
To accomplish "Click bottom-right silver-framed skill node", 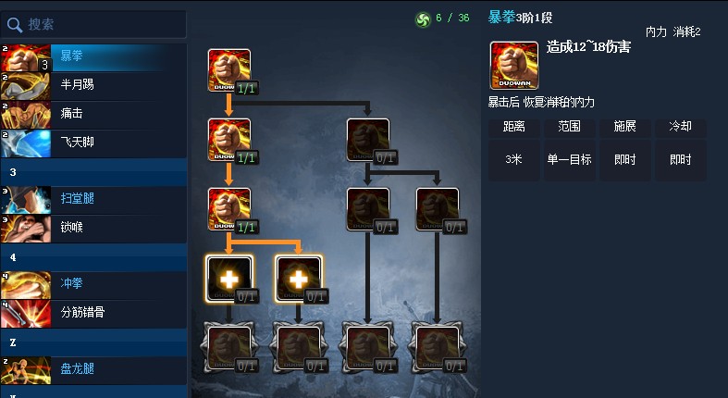I will [x=438, y=348].
